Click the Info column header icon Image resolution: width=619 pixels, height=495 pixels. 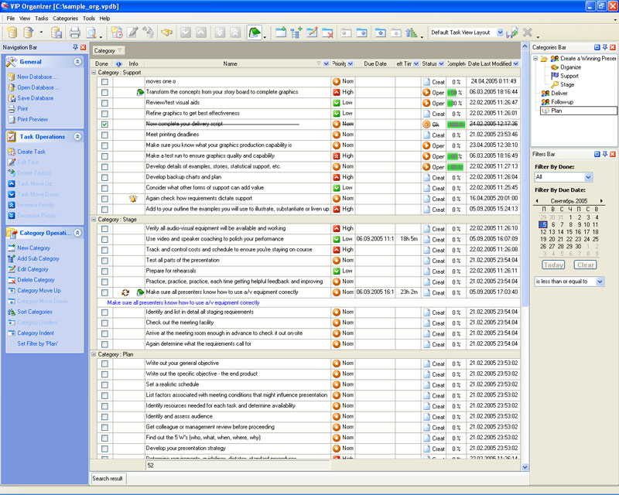[x=118, y=63]
